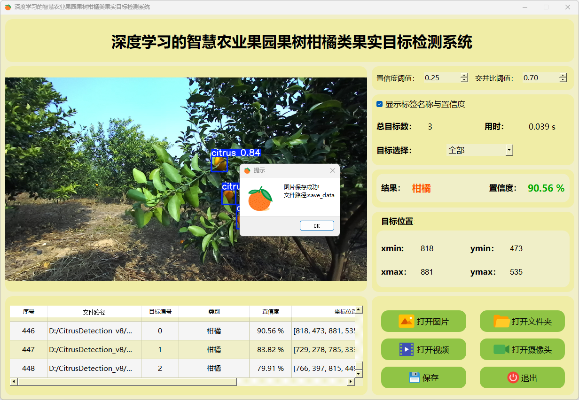This screenshot has height=400, width=579.
Task: Click the 打开文件夹 button text
Action: click(532, 322)
